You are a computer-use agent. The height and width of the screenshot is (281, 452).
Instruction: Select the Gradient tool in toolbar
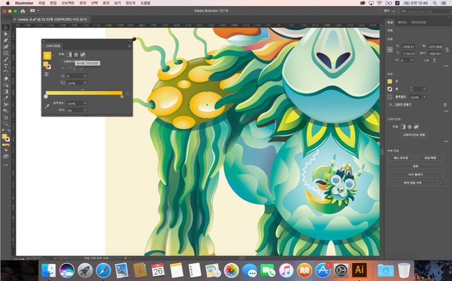pos(6,92)
